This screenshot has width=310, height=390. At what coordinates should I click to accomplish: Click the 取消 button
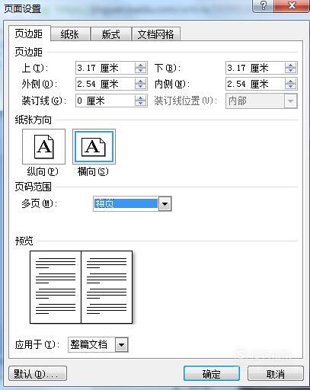pyautogui.click(x=276, y=373)
